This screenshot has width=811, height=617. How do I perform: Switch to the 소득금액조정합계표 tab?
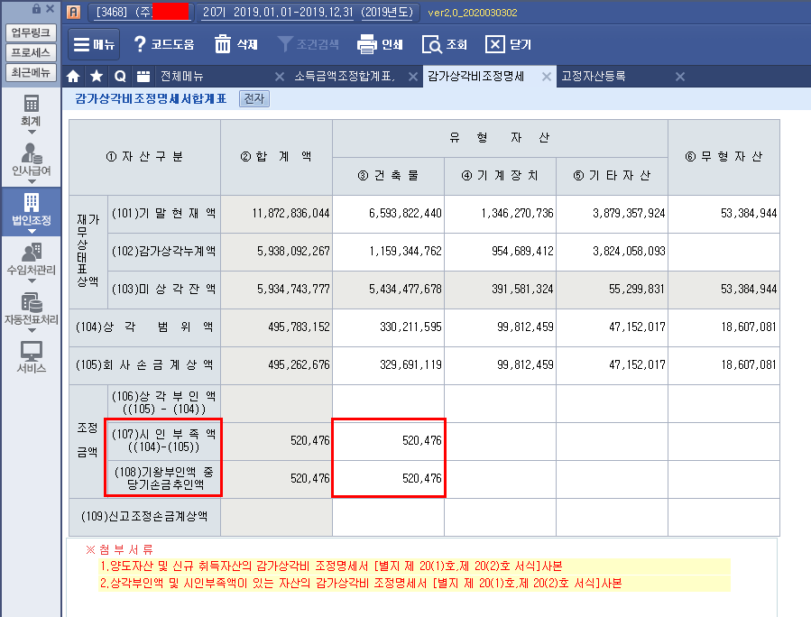click(344, 77)
